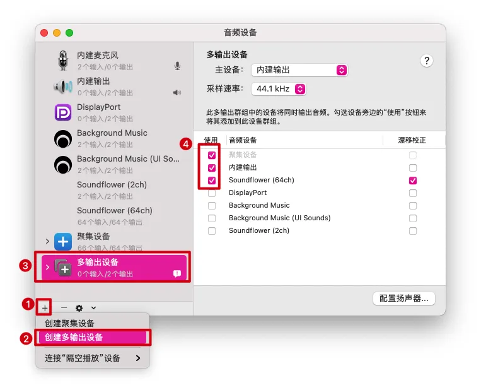This screenshot has height=385, width=481.
Task: Select the 聚集设备 blue plus icon
Action: 63,242
